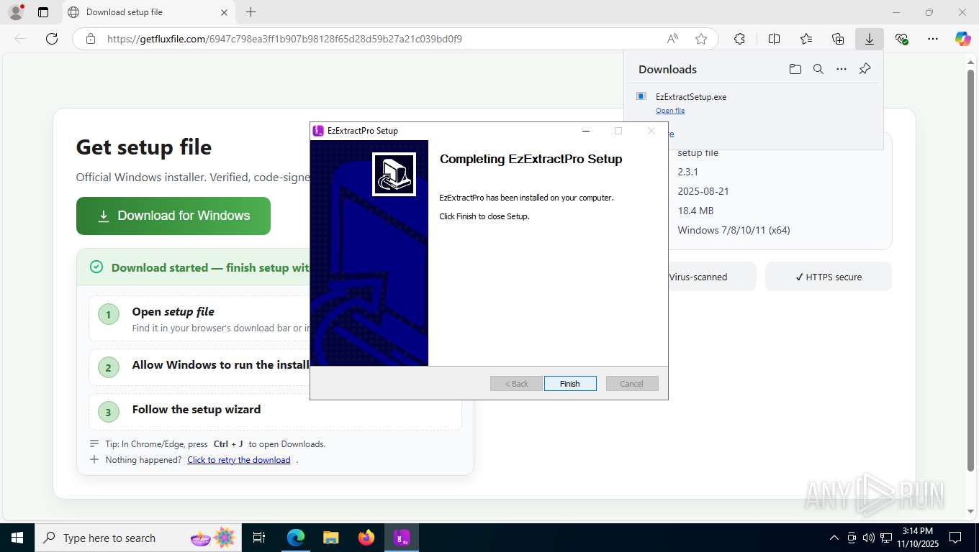The height and width of the screenshot is (552, 979).
Task: Select the Download setup file tab
Action: (148, 12)
